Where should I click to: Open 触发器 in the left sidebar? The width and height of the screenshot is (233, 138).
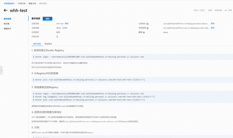(x=6, y=24)
